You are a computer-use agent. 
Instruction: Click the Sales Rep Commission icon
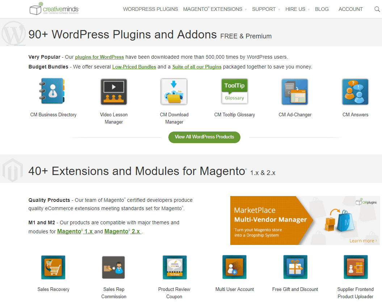pos(114,267)
